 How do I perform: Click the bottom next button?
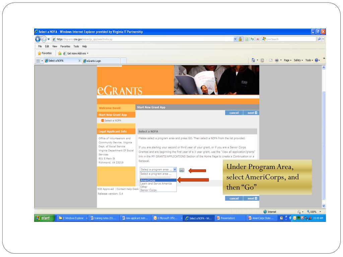click(251, 198)
